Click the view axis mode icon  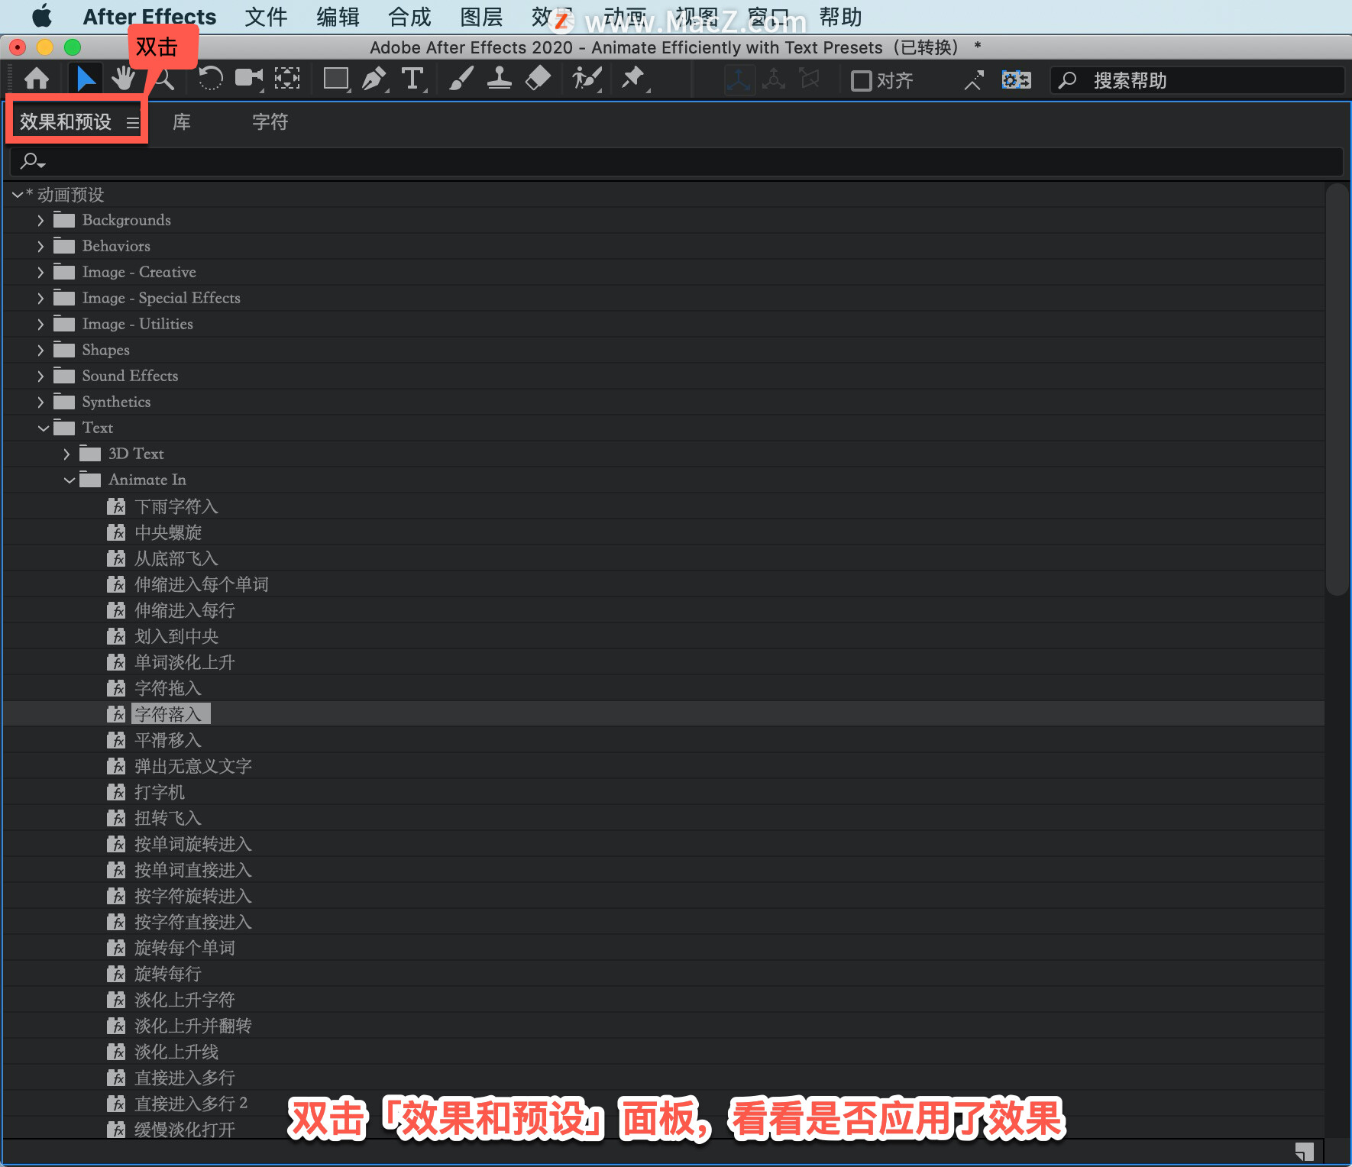(809, 79)
